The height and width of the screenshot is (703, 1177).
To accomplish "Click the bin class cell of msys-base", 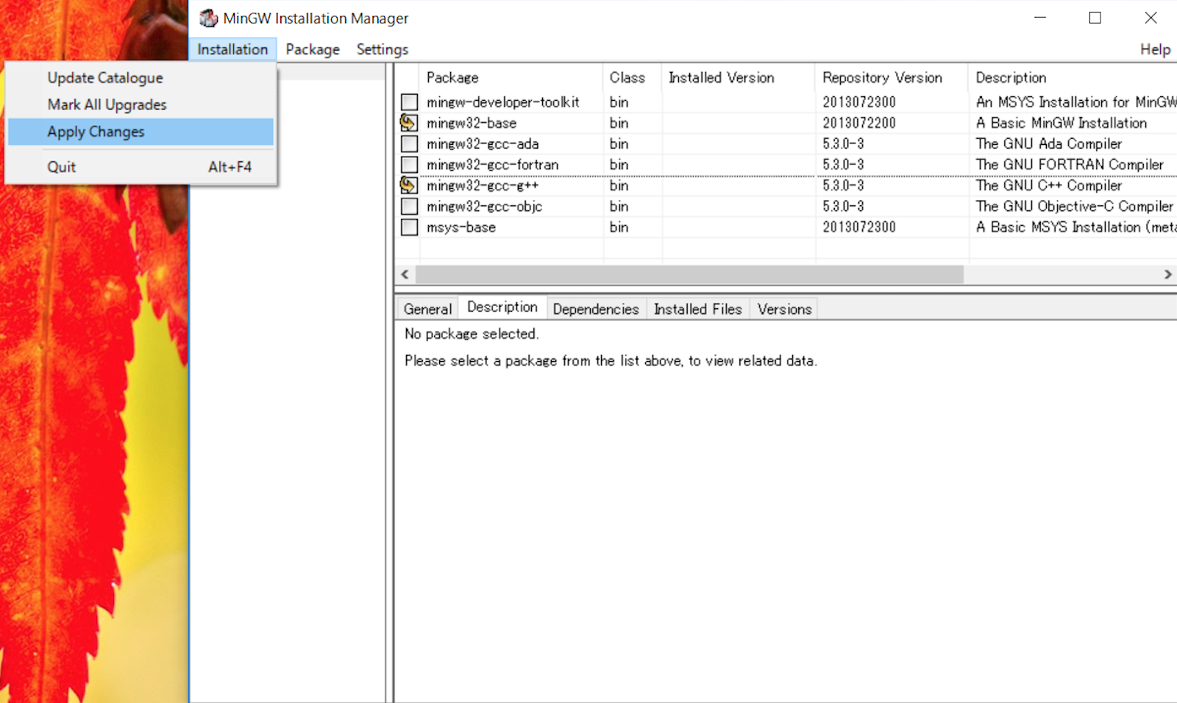I will 619,227.
